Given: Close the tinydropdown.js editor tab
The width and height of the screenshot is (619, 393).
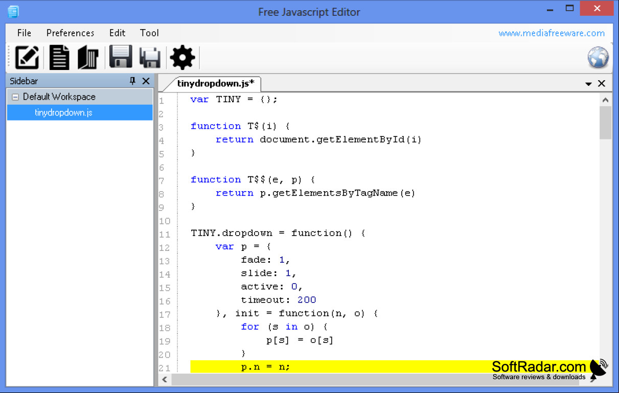Looking at the screenshot, I should pyautogui.click(x=602, y=83).
